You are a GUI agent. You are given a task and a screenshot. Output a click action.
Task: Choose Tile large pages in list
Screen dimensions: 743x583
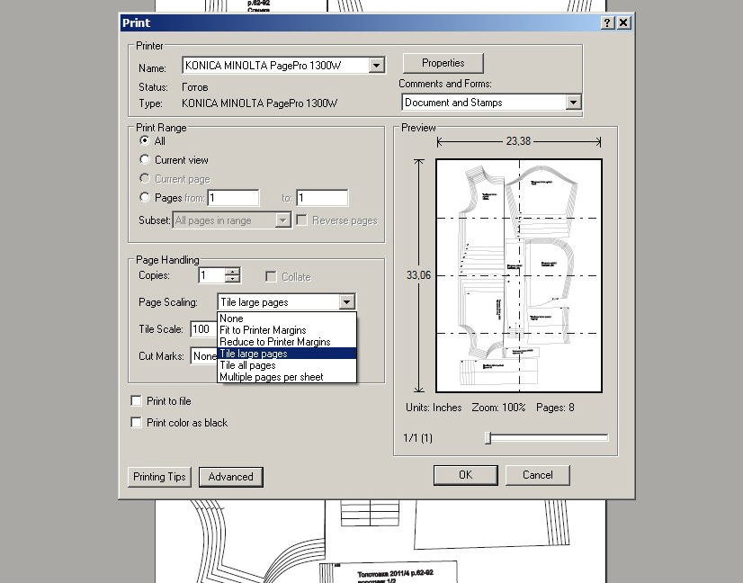(287, 354)
